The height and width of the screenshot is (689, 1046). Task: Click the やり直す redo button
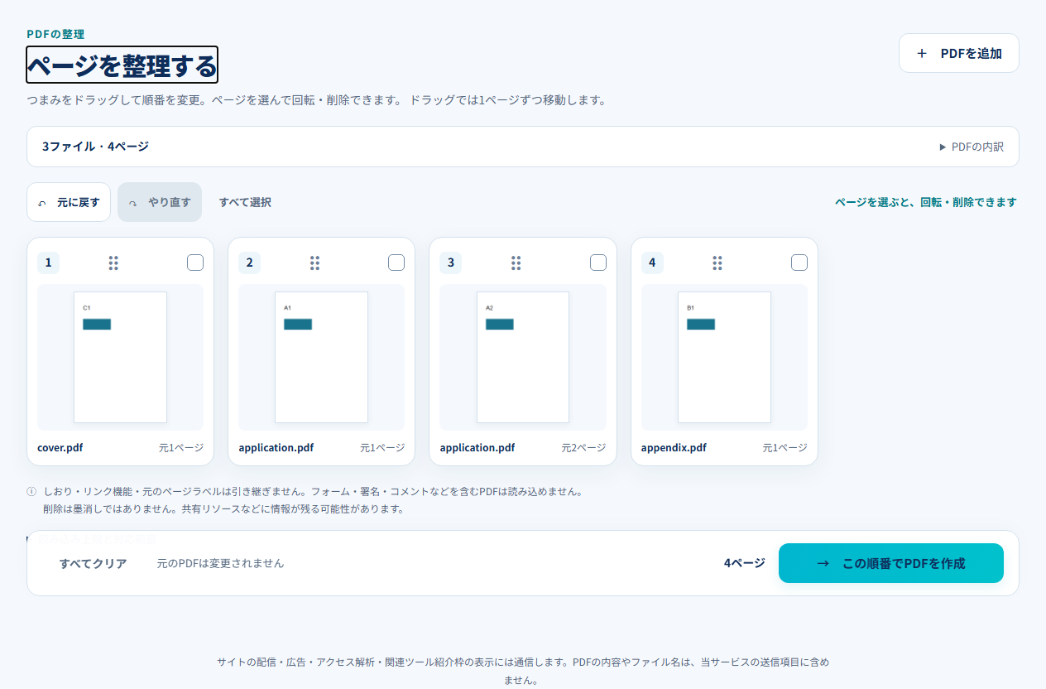160,202
